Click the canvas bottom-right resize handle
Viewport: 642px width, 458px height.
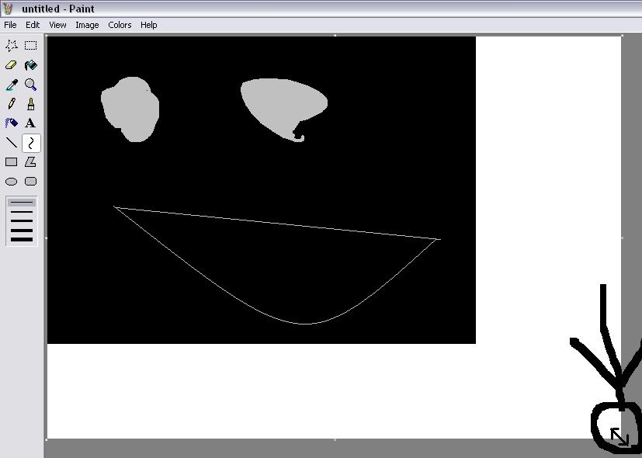(623, 439)
